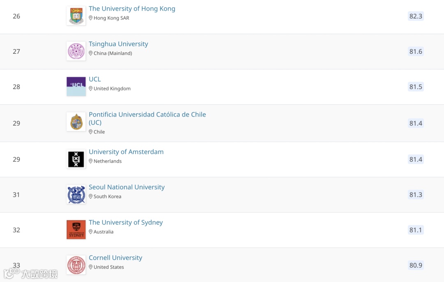Click the University of Amsterdam black logo
Viewport: 444px width, 282px height.
76,159
